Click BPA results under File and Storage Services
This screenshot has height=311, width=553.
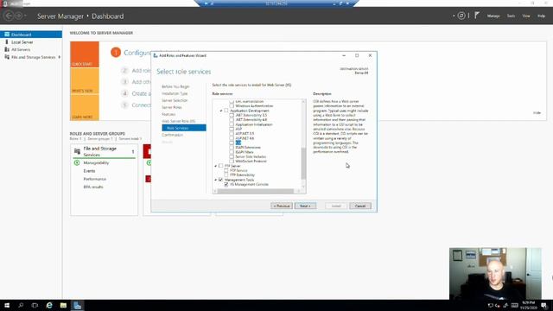93,187
